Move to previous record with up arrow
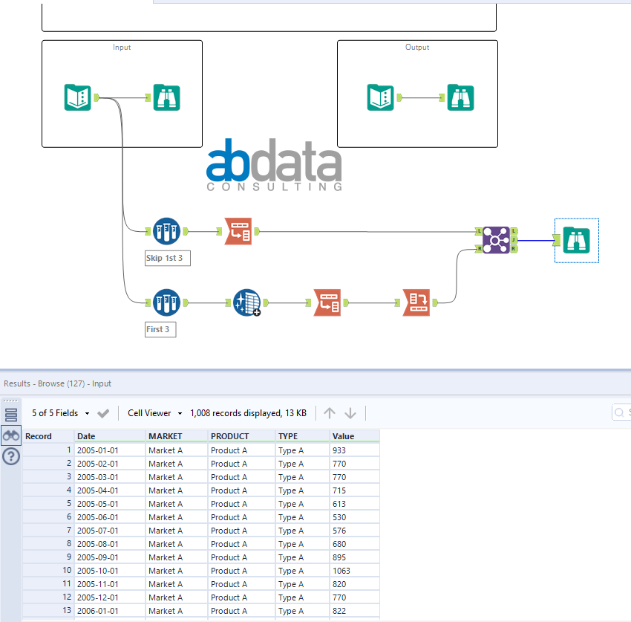Screen dimensions: 631x622 pyautogui.click(x=330, y=413)
